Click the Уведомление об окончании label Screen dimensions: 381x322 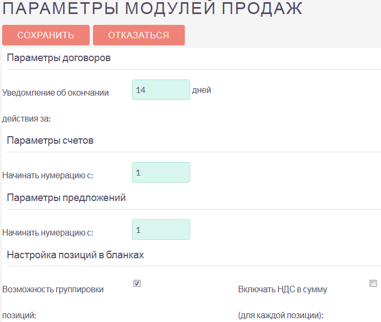pyautogui.click(x=56, y=93)
